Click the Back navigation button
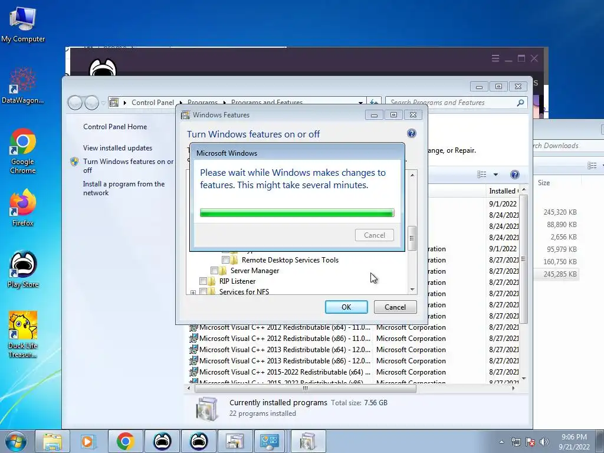This screenshot has height=453, width=604. (75, 103)
